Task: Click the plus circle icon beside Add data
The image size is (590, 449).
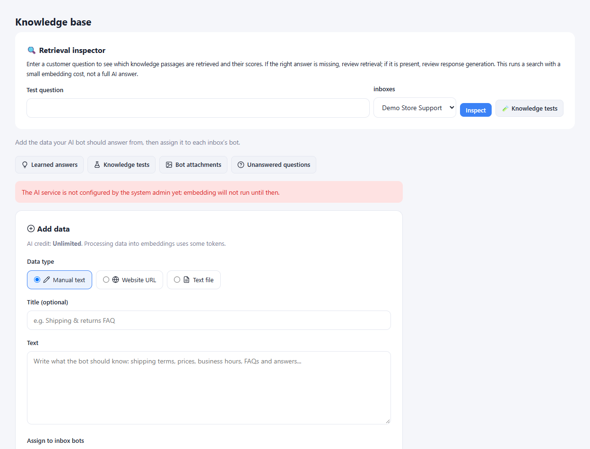Action: point(31,229)
